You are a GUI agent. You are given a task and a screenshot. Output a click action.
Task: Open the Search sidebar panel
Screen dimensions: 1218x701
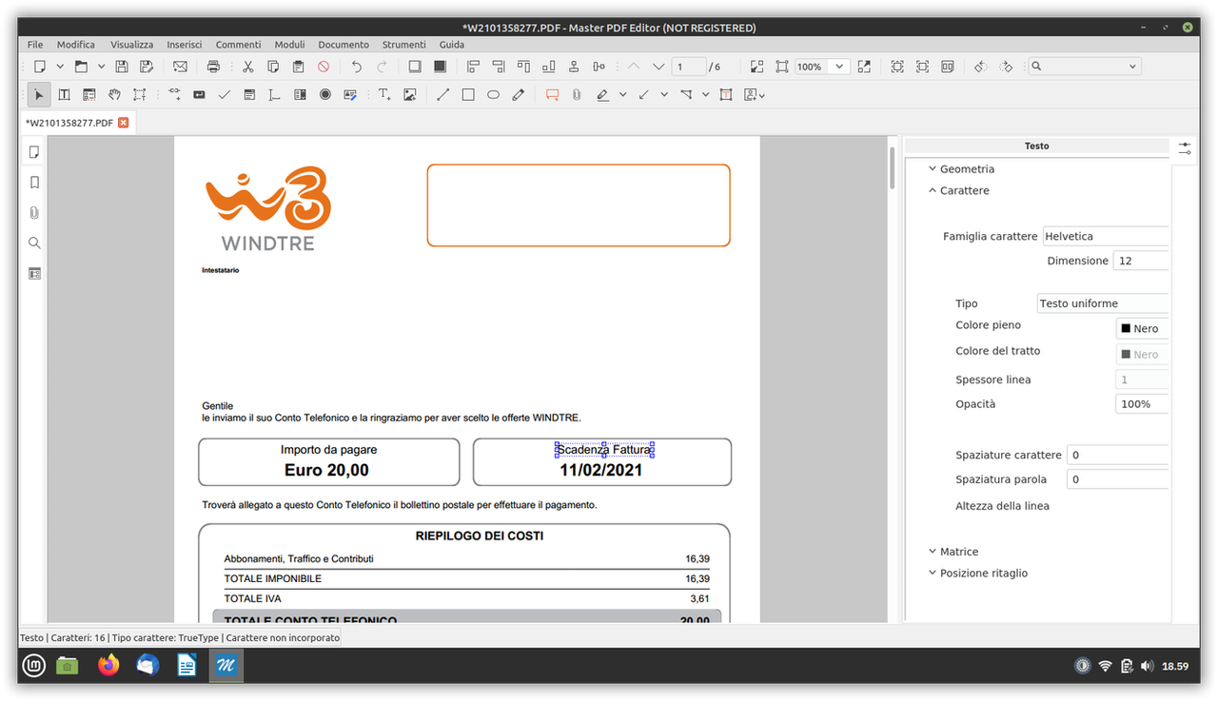[x=34, y=243]
